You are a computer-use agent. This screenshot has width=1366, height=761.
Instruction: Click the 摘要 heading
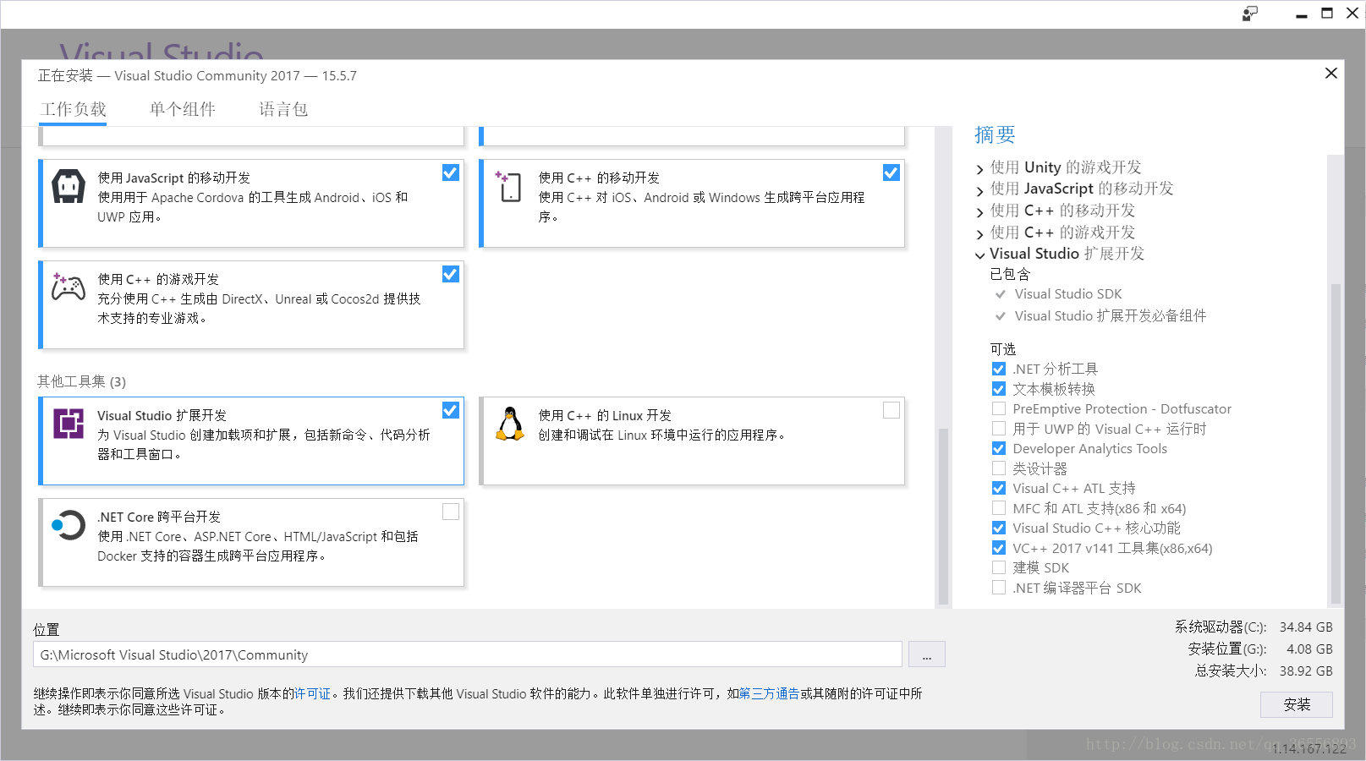click(995, 134)
